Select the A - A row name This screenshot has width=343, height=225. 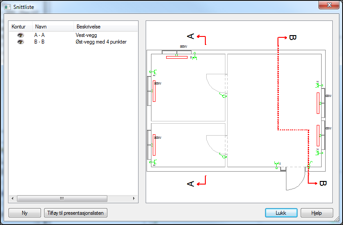[x=39, y=35]
